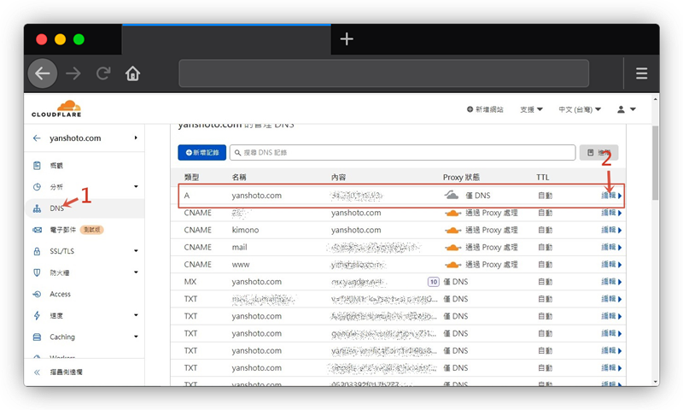Toggle proxy cloud on first CNAME row
This screenshot has width=683, height=410.
point(452,213)
